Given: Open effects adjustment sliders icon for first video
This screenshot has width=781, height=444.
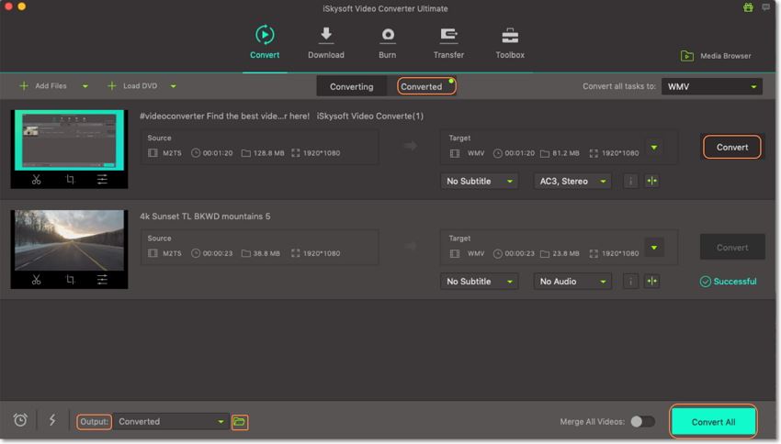Looking at the screenshot, I should tap(102, 180).
